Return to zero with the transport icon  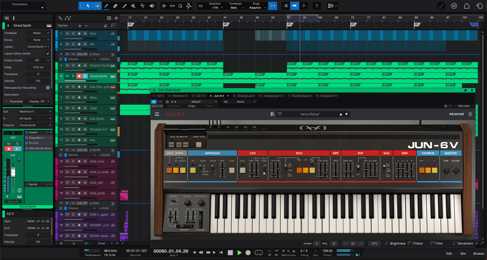click(221, 253)
